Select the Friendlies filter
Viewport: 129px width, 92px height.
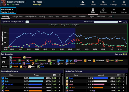pyautogui.click(x=4, y=12)
